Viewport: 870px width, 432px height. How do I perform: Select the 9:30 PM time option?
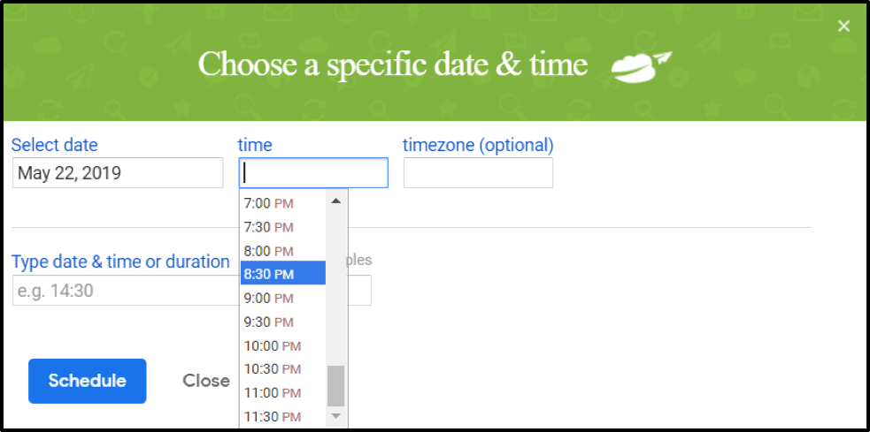281,322
